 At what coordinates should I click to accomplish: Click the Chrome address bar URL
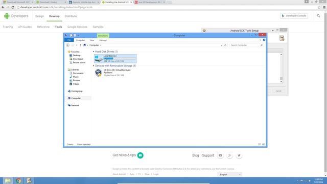tap(56, 7)
